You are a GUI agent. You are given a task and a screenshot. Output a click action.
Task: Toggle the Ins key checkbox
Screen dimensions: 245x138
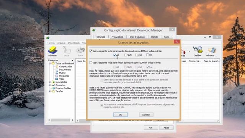147,67
